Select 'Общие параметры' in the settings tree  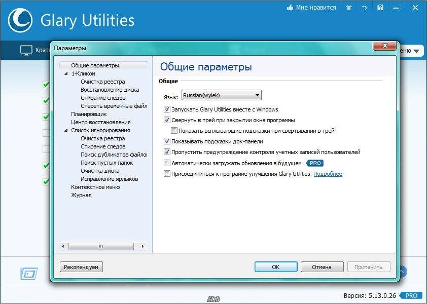click(x=95, y=65)
